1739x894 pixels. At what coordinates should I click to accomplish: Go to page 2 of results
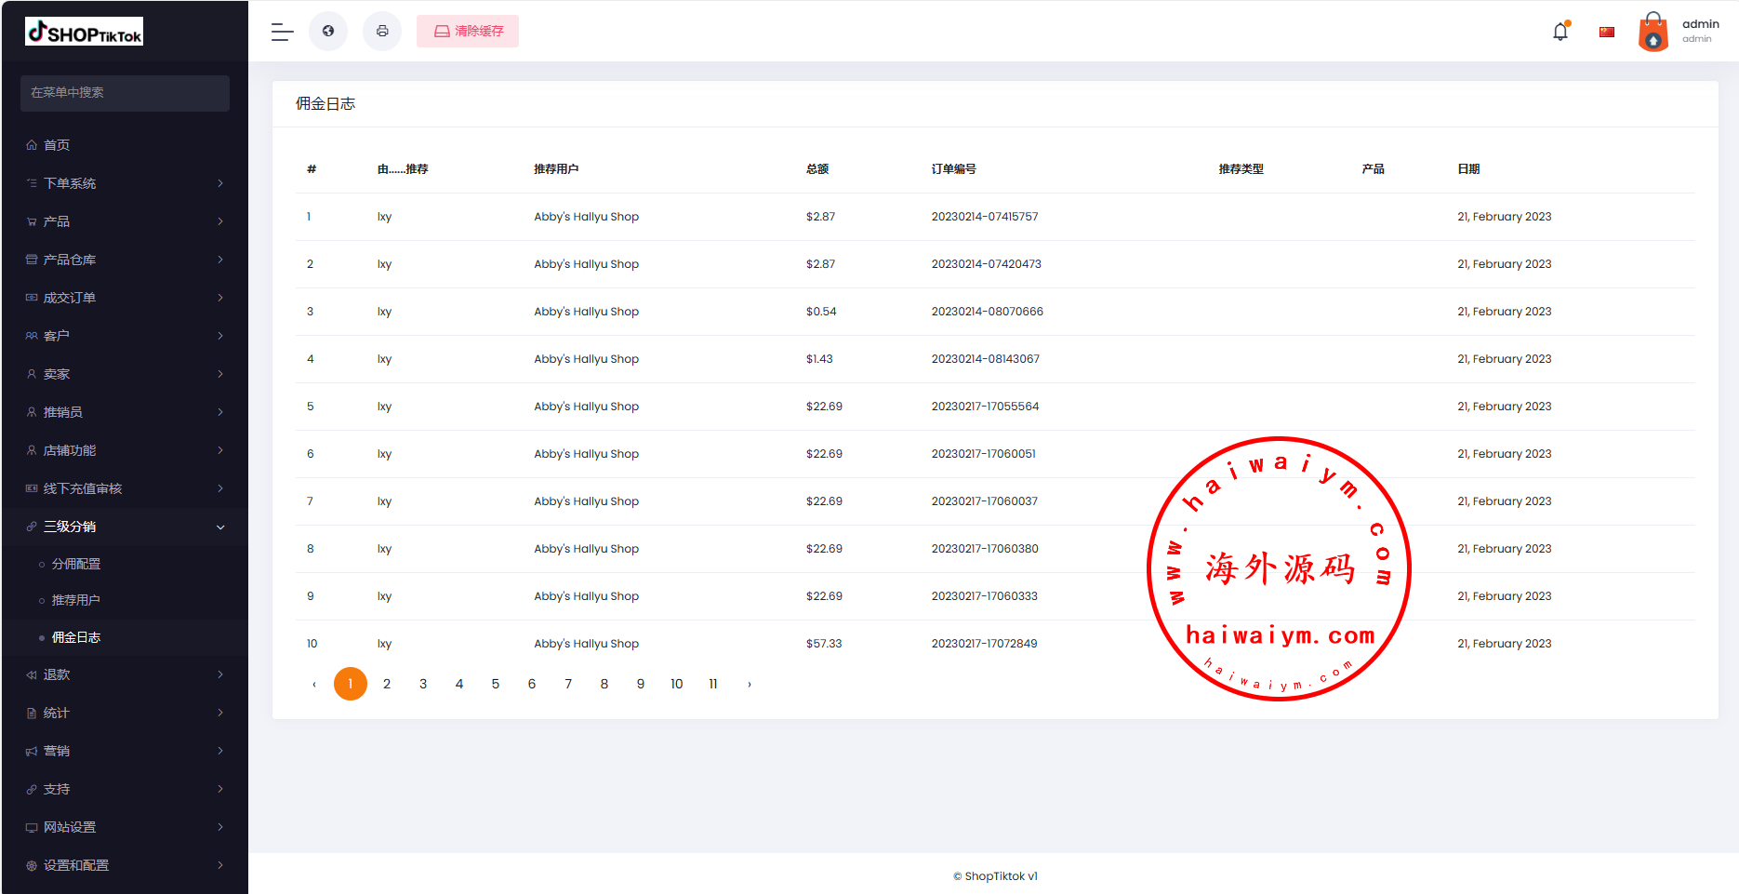tap(387, 684)
